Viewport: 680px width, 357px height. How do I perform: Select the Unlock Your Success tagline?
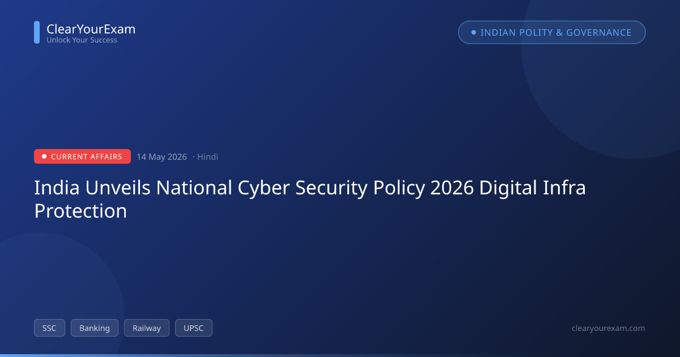[82, 40]
